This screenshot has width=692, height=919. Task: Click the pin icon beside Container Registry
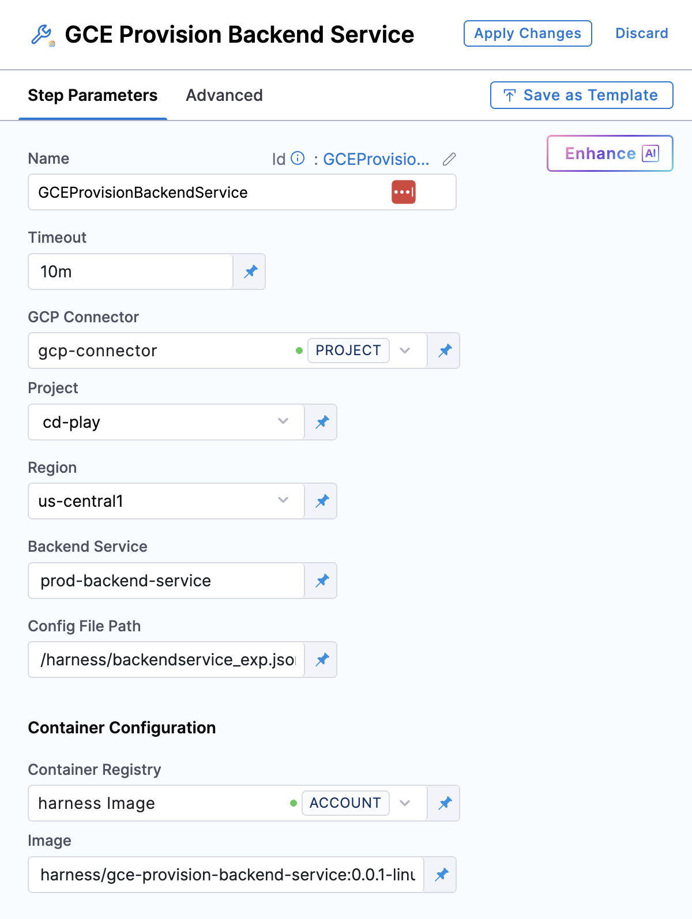(445, 803)
